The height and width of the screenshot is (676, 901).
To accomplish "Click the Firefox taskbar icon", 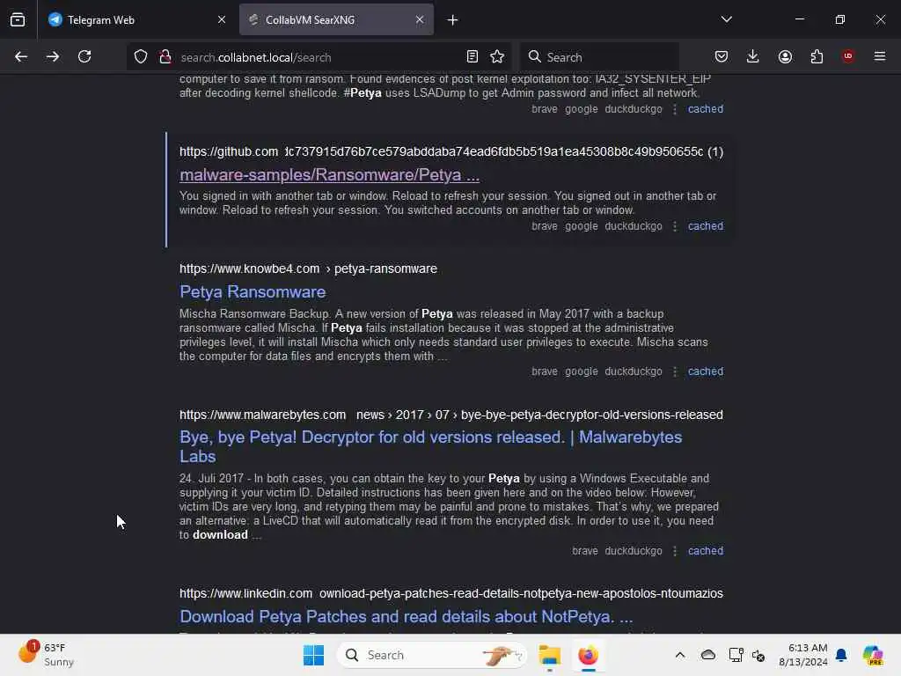I will [589, 655].
